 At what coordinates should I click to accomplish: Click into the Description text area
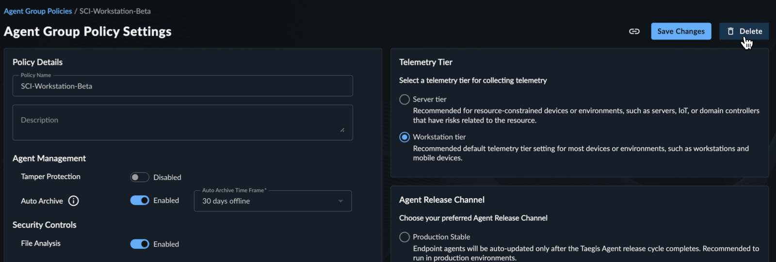182,123
